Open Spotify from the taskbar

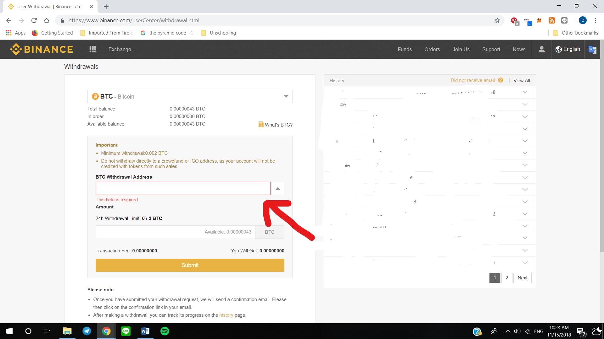pyautogui.click(x=165, y=331)
